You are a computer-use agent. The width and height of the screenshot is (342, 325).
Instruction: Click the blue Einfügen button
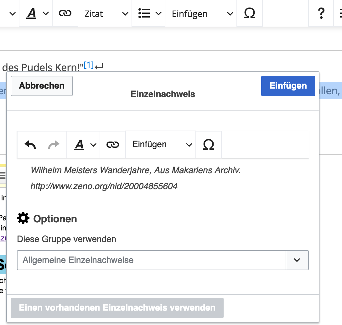(x=288, y=86)
